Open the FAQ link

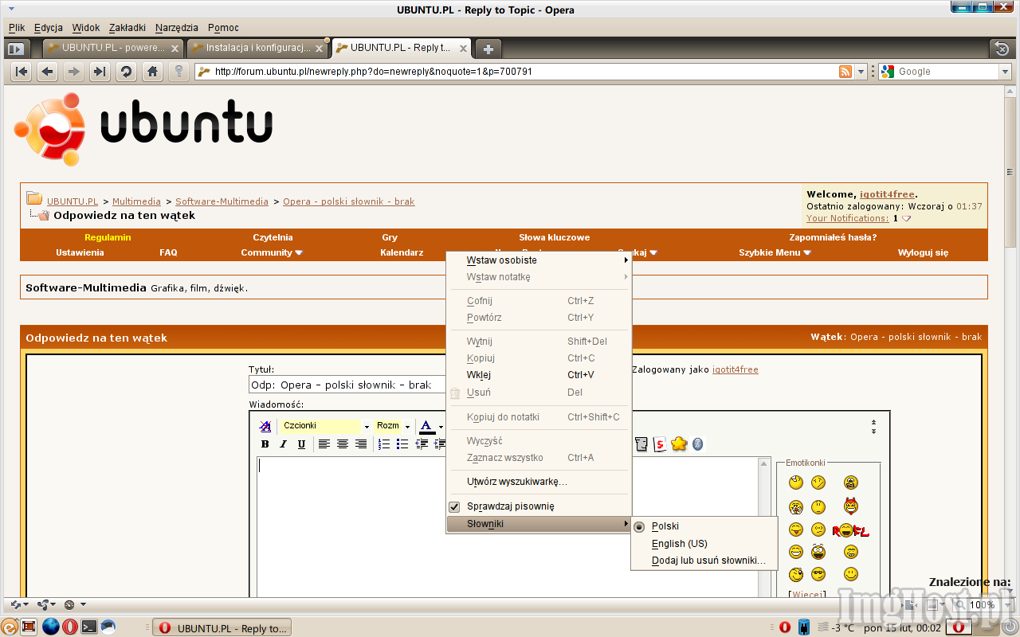(168, 252)
